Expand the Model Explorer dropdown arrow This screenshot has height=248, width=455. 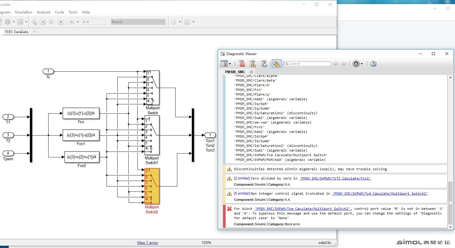(x=26, y=22)
